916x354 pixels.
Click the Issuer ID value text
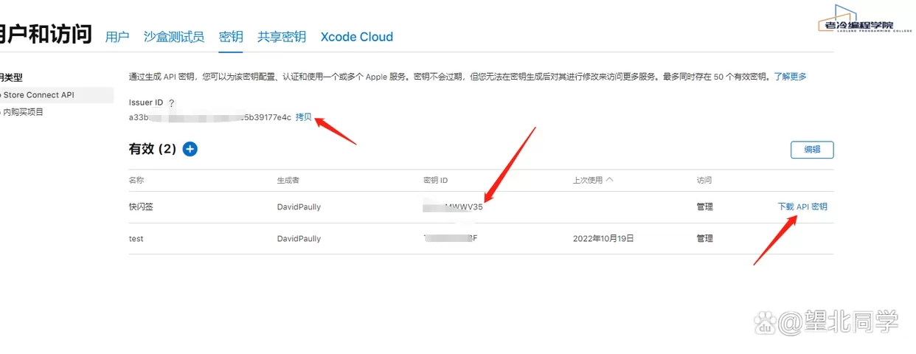tap(210, 117)
